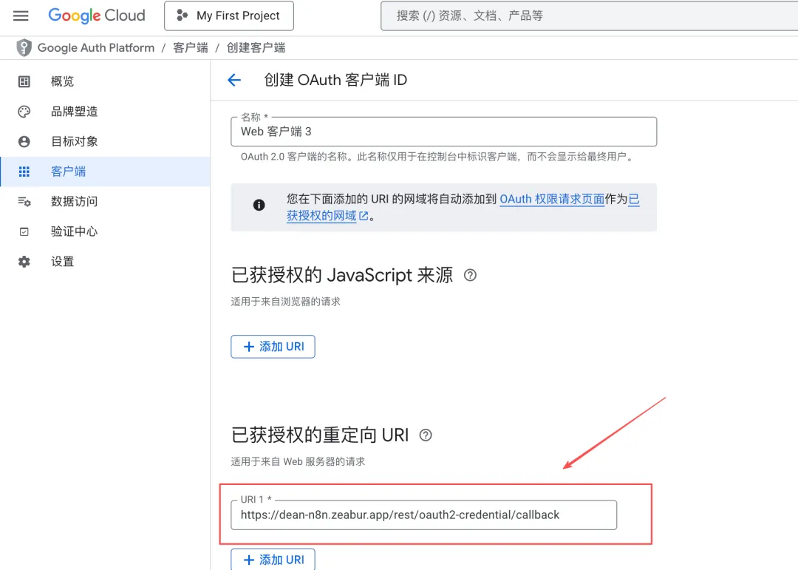Select the 客户端 sidebar item

click(x=106, y=172)
